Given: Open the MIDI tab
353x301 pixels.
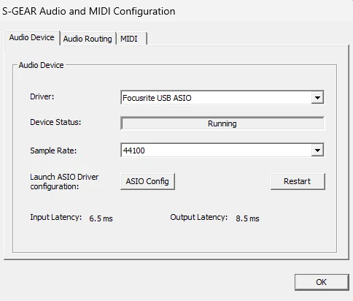Looking at the screenshot, I should [x=131, y=39].
